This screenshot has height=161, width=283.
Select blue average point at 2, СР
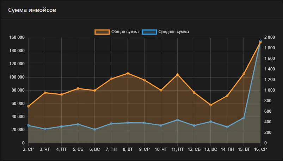[29, 125]
